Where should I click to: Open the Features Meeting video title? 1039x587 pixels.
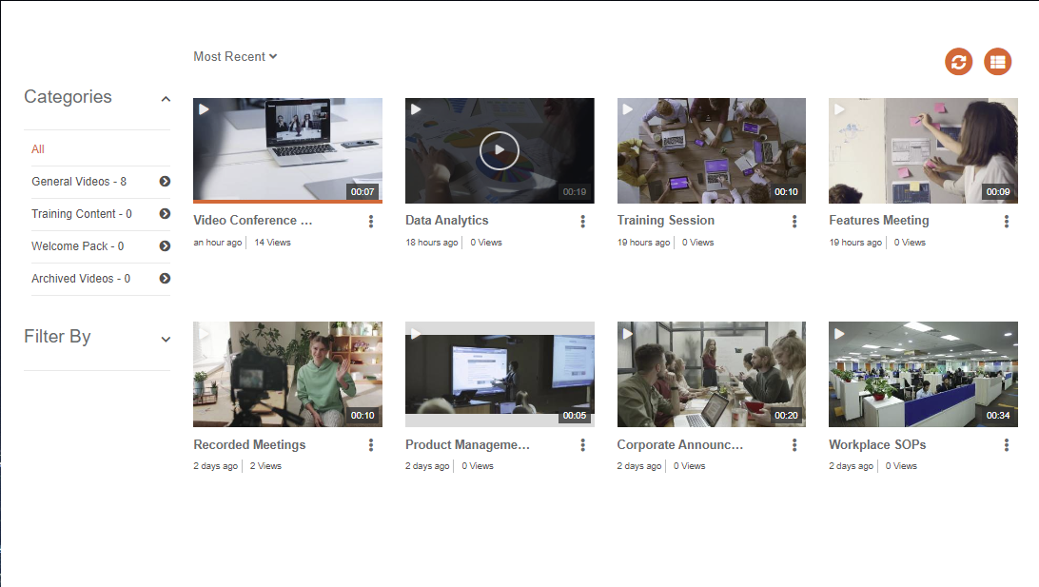coord(878,221)
